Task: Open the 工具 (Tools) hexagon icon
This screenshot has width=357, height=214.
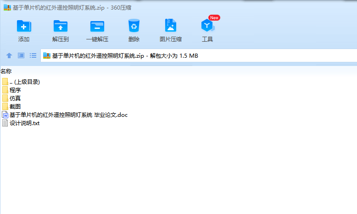Action: pyautogui.click(x=207, y=25)
